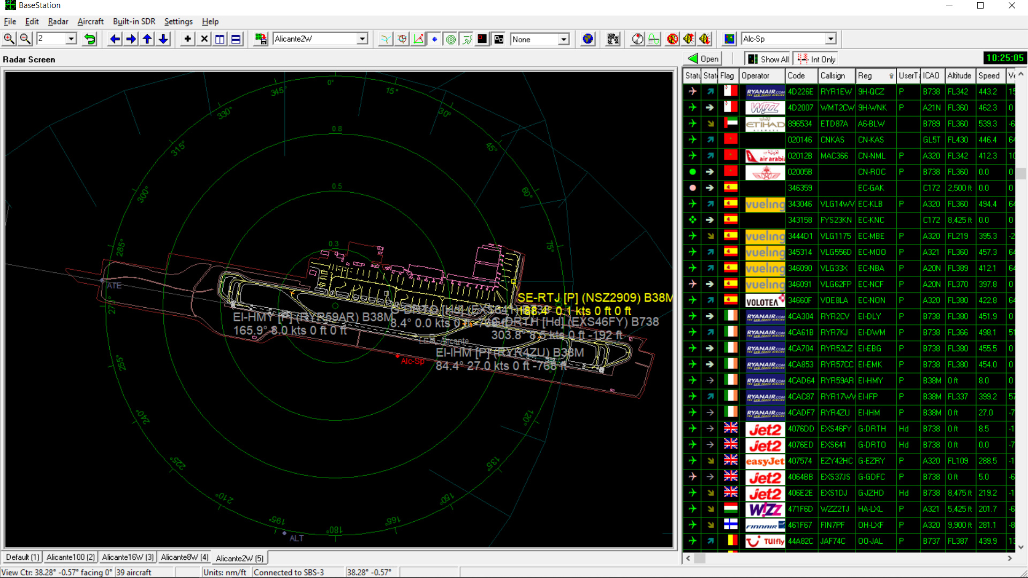This screenshot has width=1028, height=578.
Task: Open the globe map icon
Action: [588, 39]
